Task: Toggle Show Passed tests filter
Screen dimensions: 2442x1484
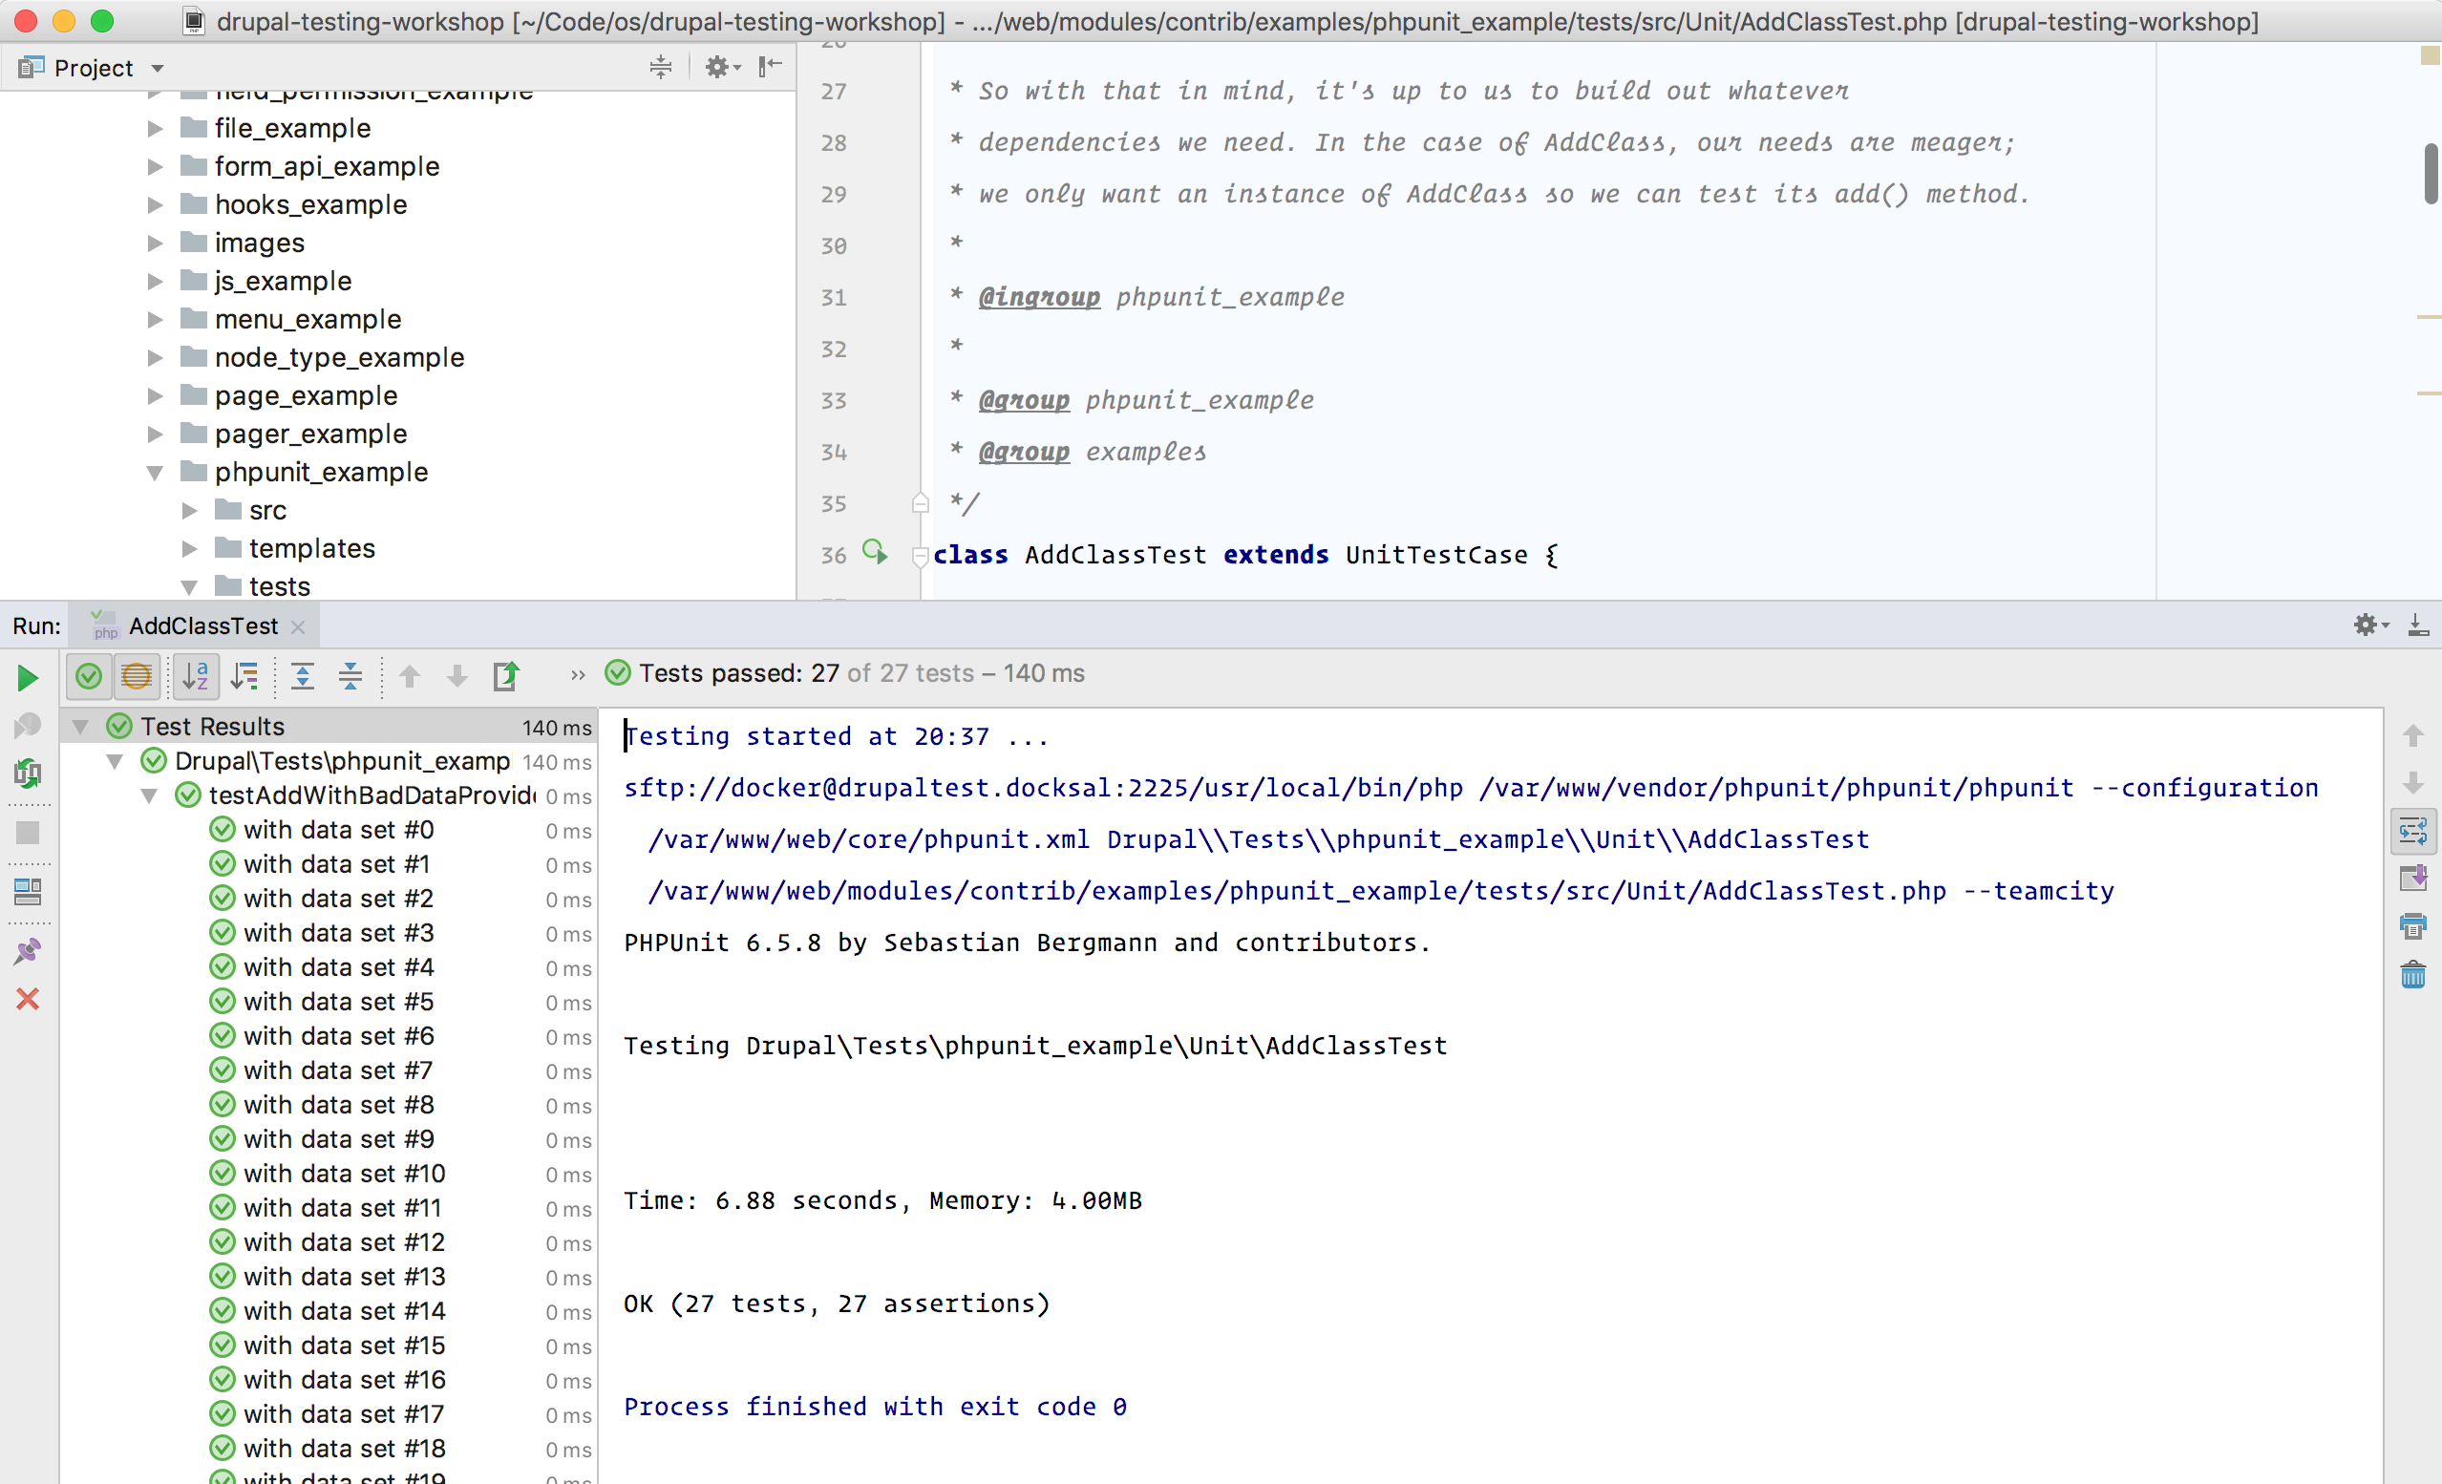Action: point(88,676)
